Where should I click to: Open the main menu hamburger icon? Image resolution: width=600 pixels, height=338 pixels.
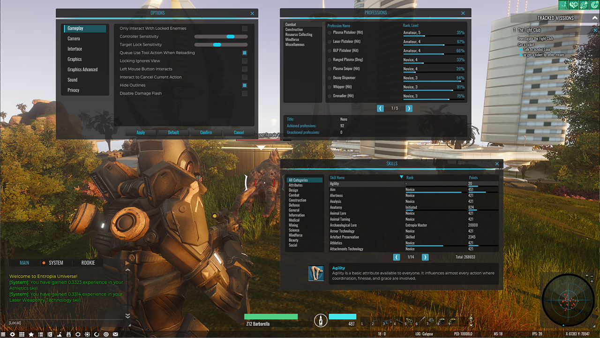pos(3,334)
